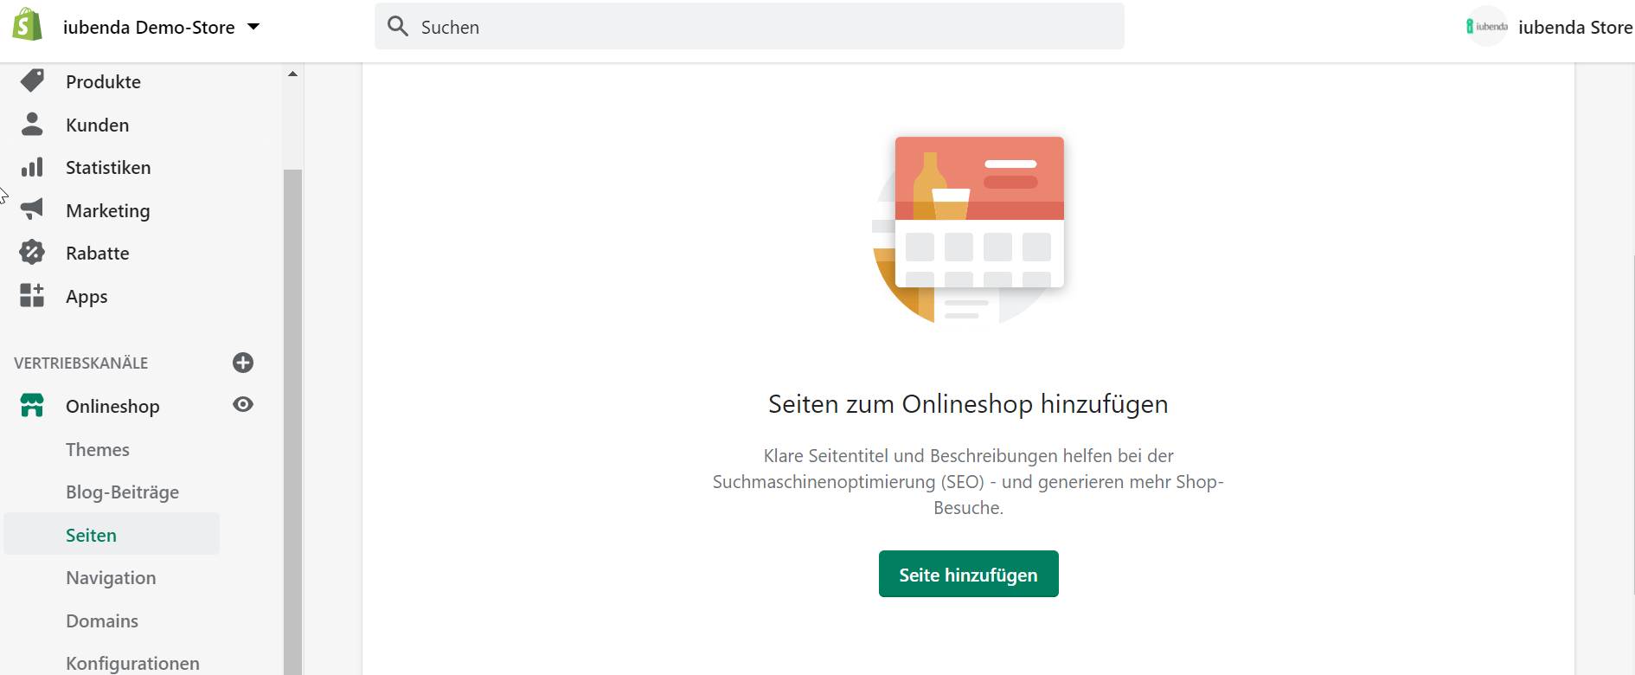Click the Kunden person icon
Image resolution: width=1635 pixels, height=675 pixels.
(32, 125)
